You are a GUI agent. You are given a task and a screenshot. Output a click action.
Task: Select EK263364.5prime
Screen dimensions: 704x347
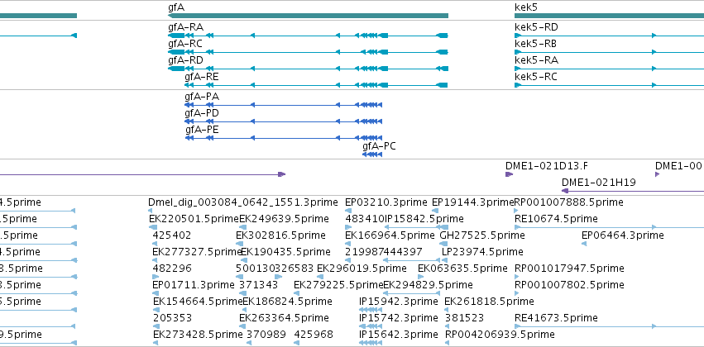point(284,318)
